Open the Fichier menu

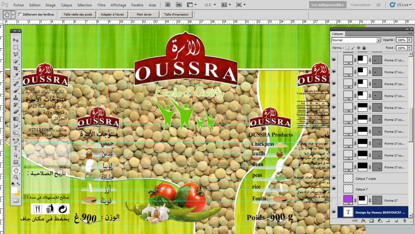19,5
